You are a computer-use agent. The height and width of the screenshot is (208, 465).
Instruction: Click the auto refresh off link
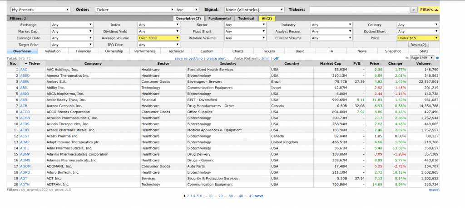pos(276,58)
